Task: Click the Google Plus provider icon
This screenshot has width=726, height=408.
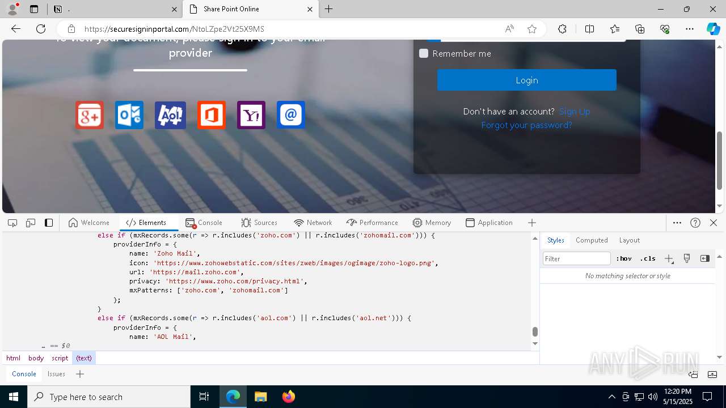Action: pyautogui.click(x=90, y=115)
